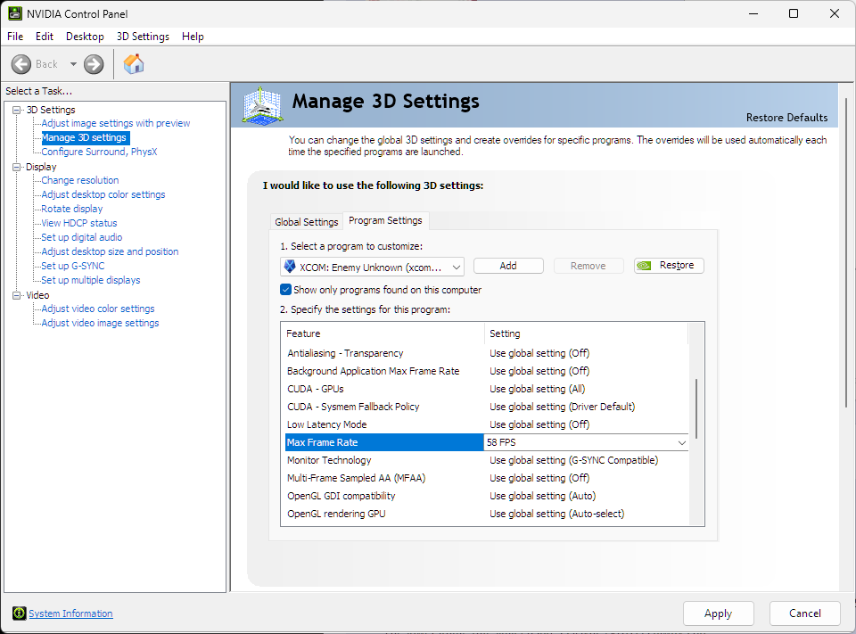Image resolution: width=856 pixels, height=634 pixels.
Task: Collapse the 3D Settings tree node
Action: coord(17,110)
